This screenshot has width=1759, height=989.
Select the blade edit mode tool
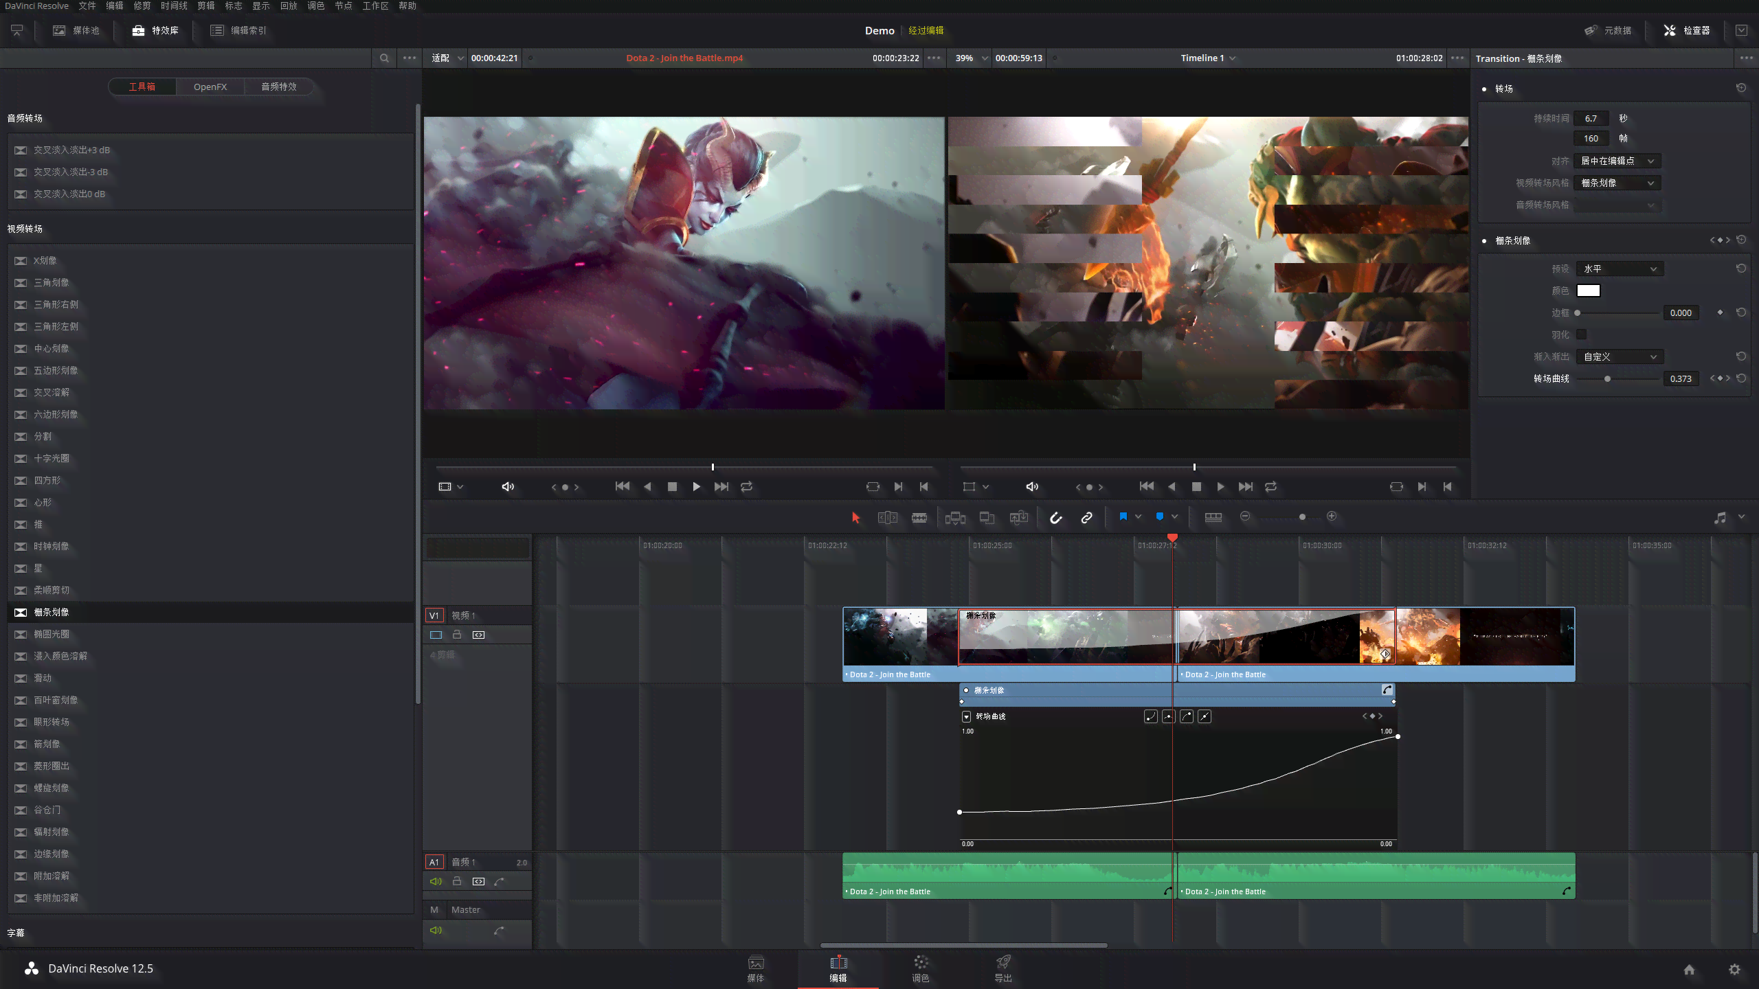[919, 517]
